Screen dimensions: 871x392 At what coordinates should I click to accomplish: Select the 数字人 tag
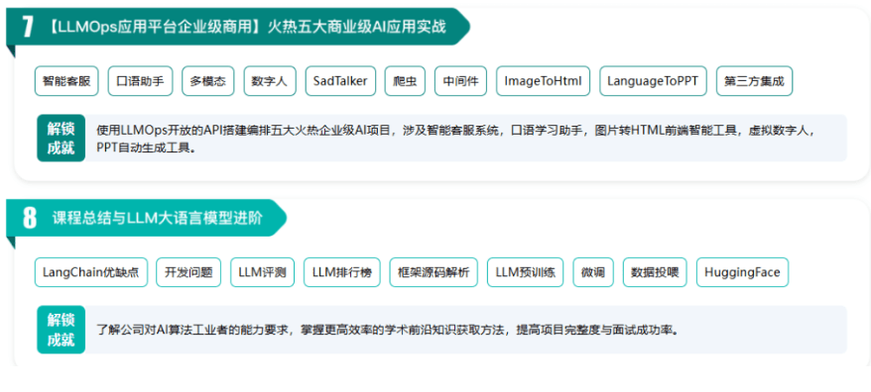tap(270, 81)
